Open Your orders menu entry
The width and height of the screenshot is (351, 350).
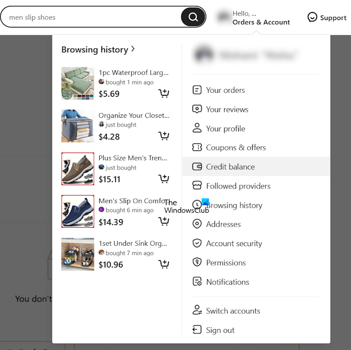point(225,90)
